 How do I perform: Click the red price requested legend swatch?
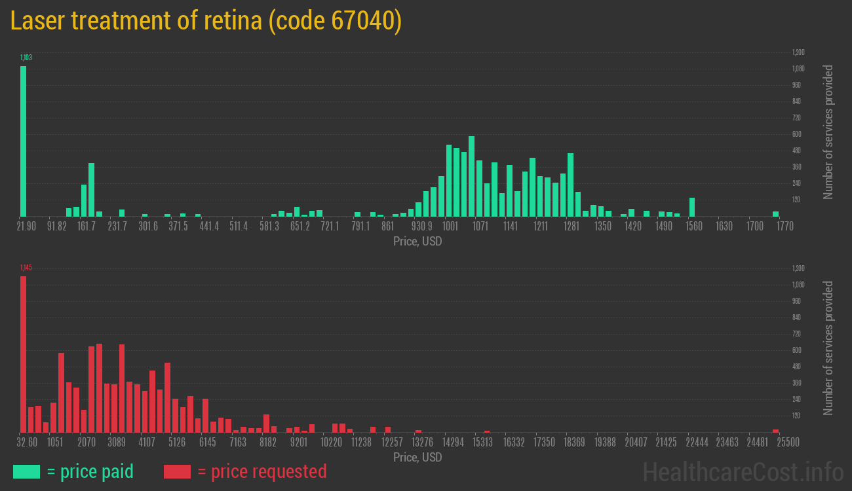click(x=177, y=471)
